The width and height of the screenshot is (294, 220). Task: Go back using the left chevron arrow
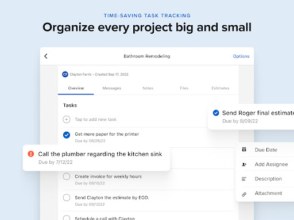point(46,56)
